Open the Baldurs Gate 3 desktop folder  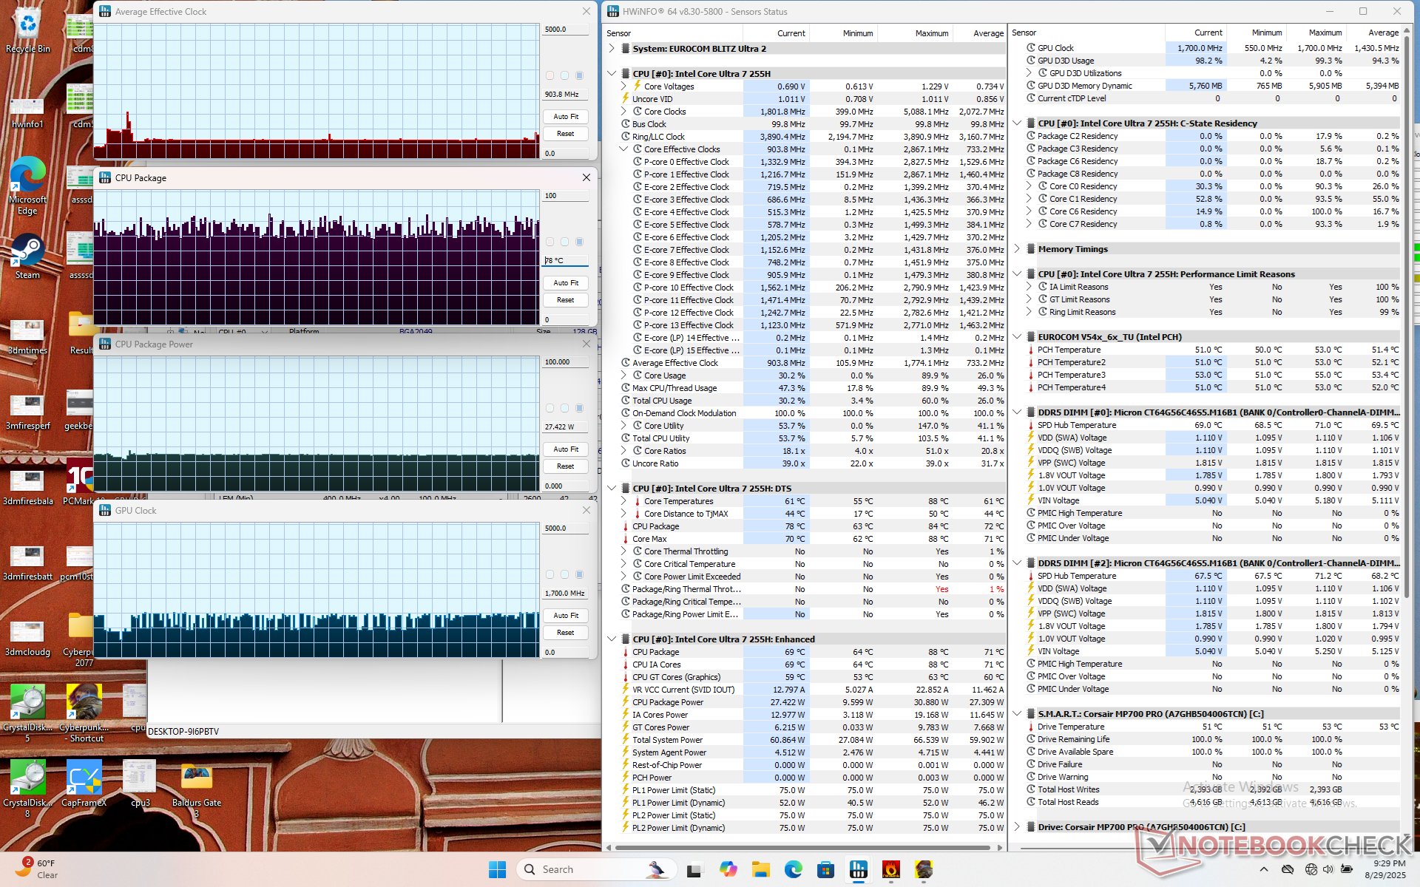coord(197,789)
